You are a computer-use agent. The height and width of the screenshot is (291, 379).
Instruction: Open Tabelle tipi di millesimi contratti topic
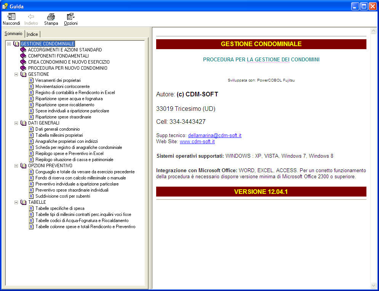[x=83, y=214]
